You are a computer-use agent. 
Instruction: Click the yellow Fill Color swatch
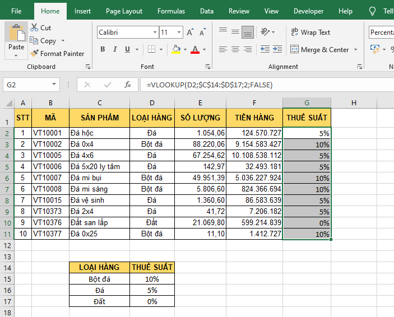tap(176, 49)
